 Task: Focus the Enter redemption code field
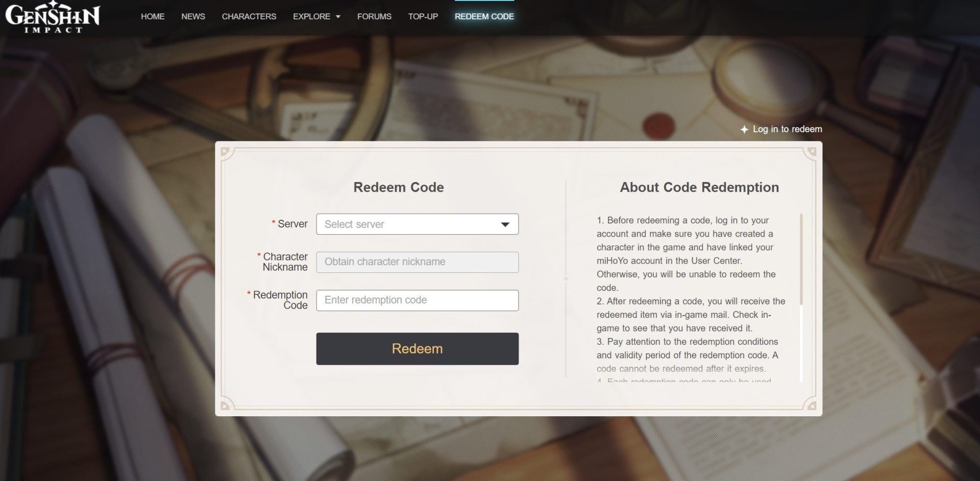(x=417, y=300)
